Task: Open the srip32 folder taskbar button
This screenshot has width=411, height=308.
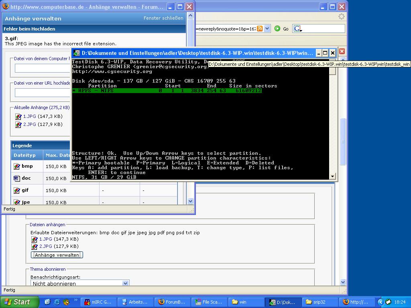Action: [x=320, y=302]
